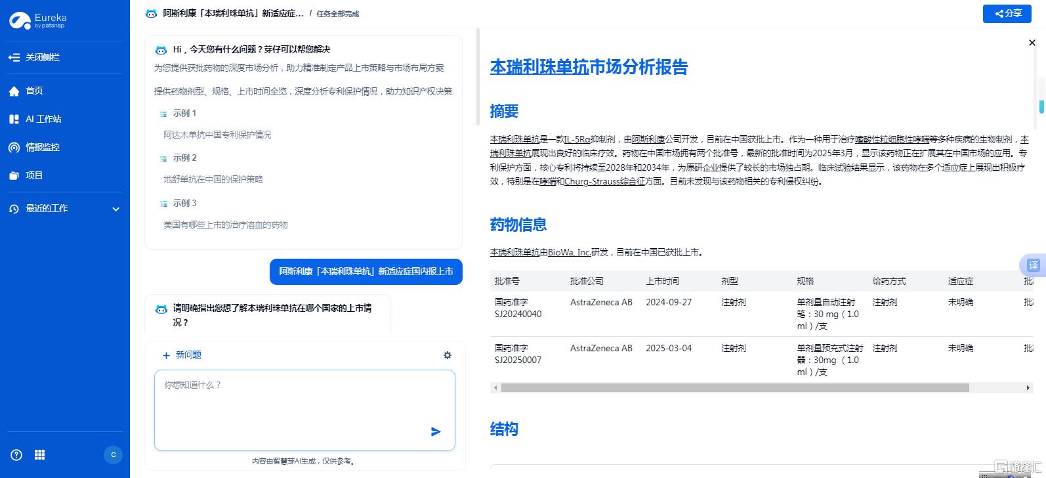The image size is (1046, 478).
Task: Click the 上市时间 column header
Action: pos(662,281)
